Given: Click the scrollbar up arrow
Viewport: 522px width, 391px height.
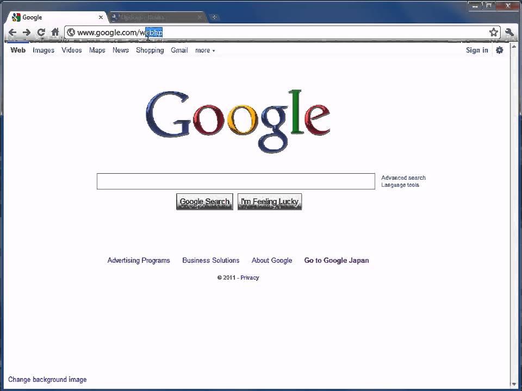Looking at the screenshot, I should (514, 47).
